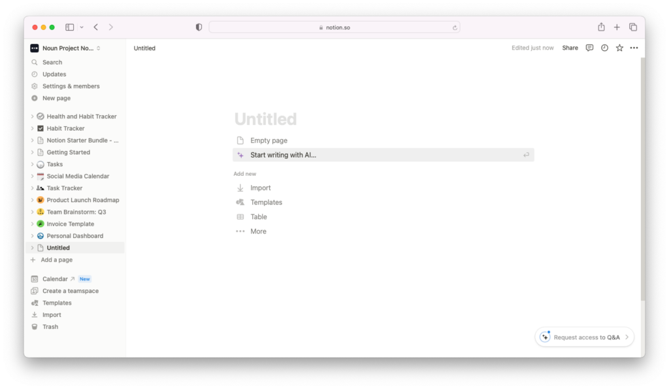This screenshot has width=669, height=389.
Task: Expand Product Launch Roadmap chevron
Action: 32,200
